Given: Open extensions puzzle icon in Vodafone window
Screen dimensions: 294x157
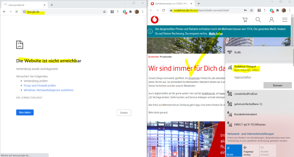Looking at the screenshot, I should pyautogui.click(x=277, y=11).
